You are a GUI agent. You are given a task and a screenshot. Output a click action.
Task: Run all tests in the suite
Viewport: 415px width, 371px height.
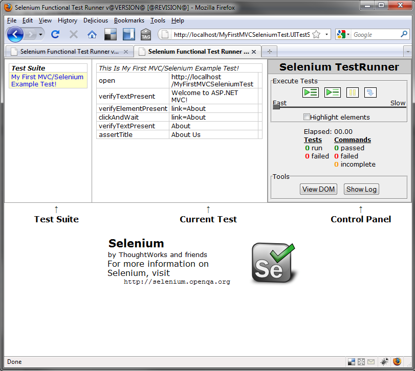(x=311, y=92)
